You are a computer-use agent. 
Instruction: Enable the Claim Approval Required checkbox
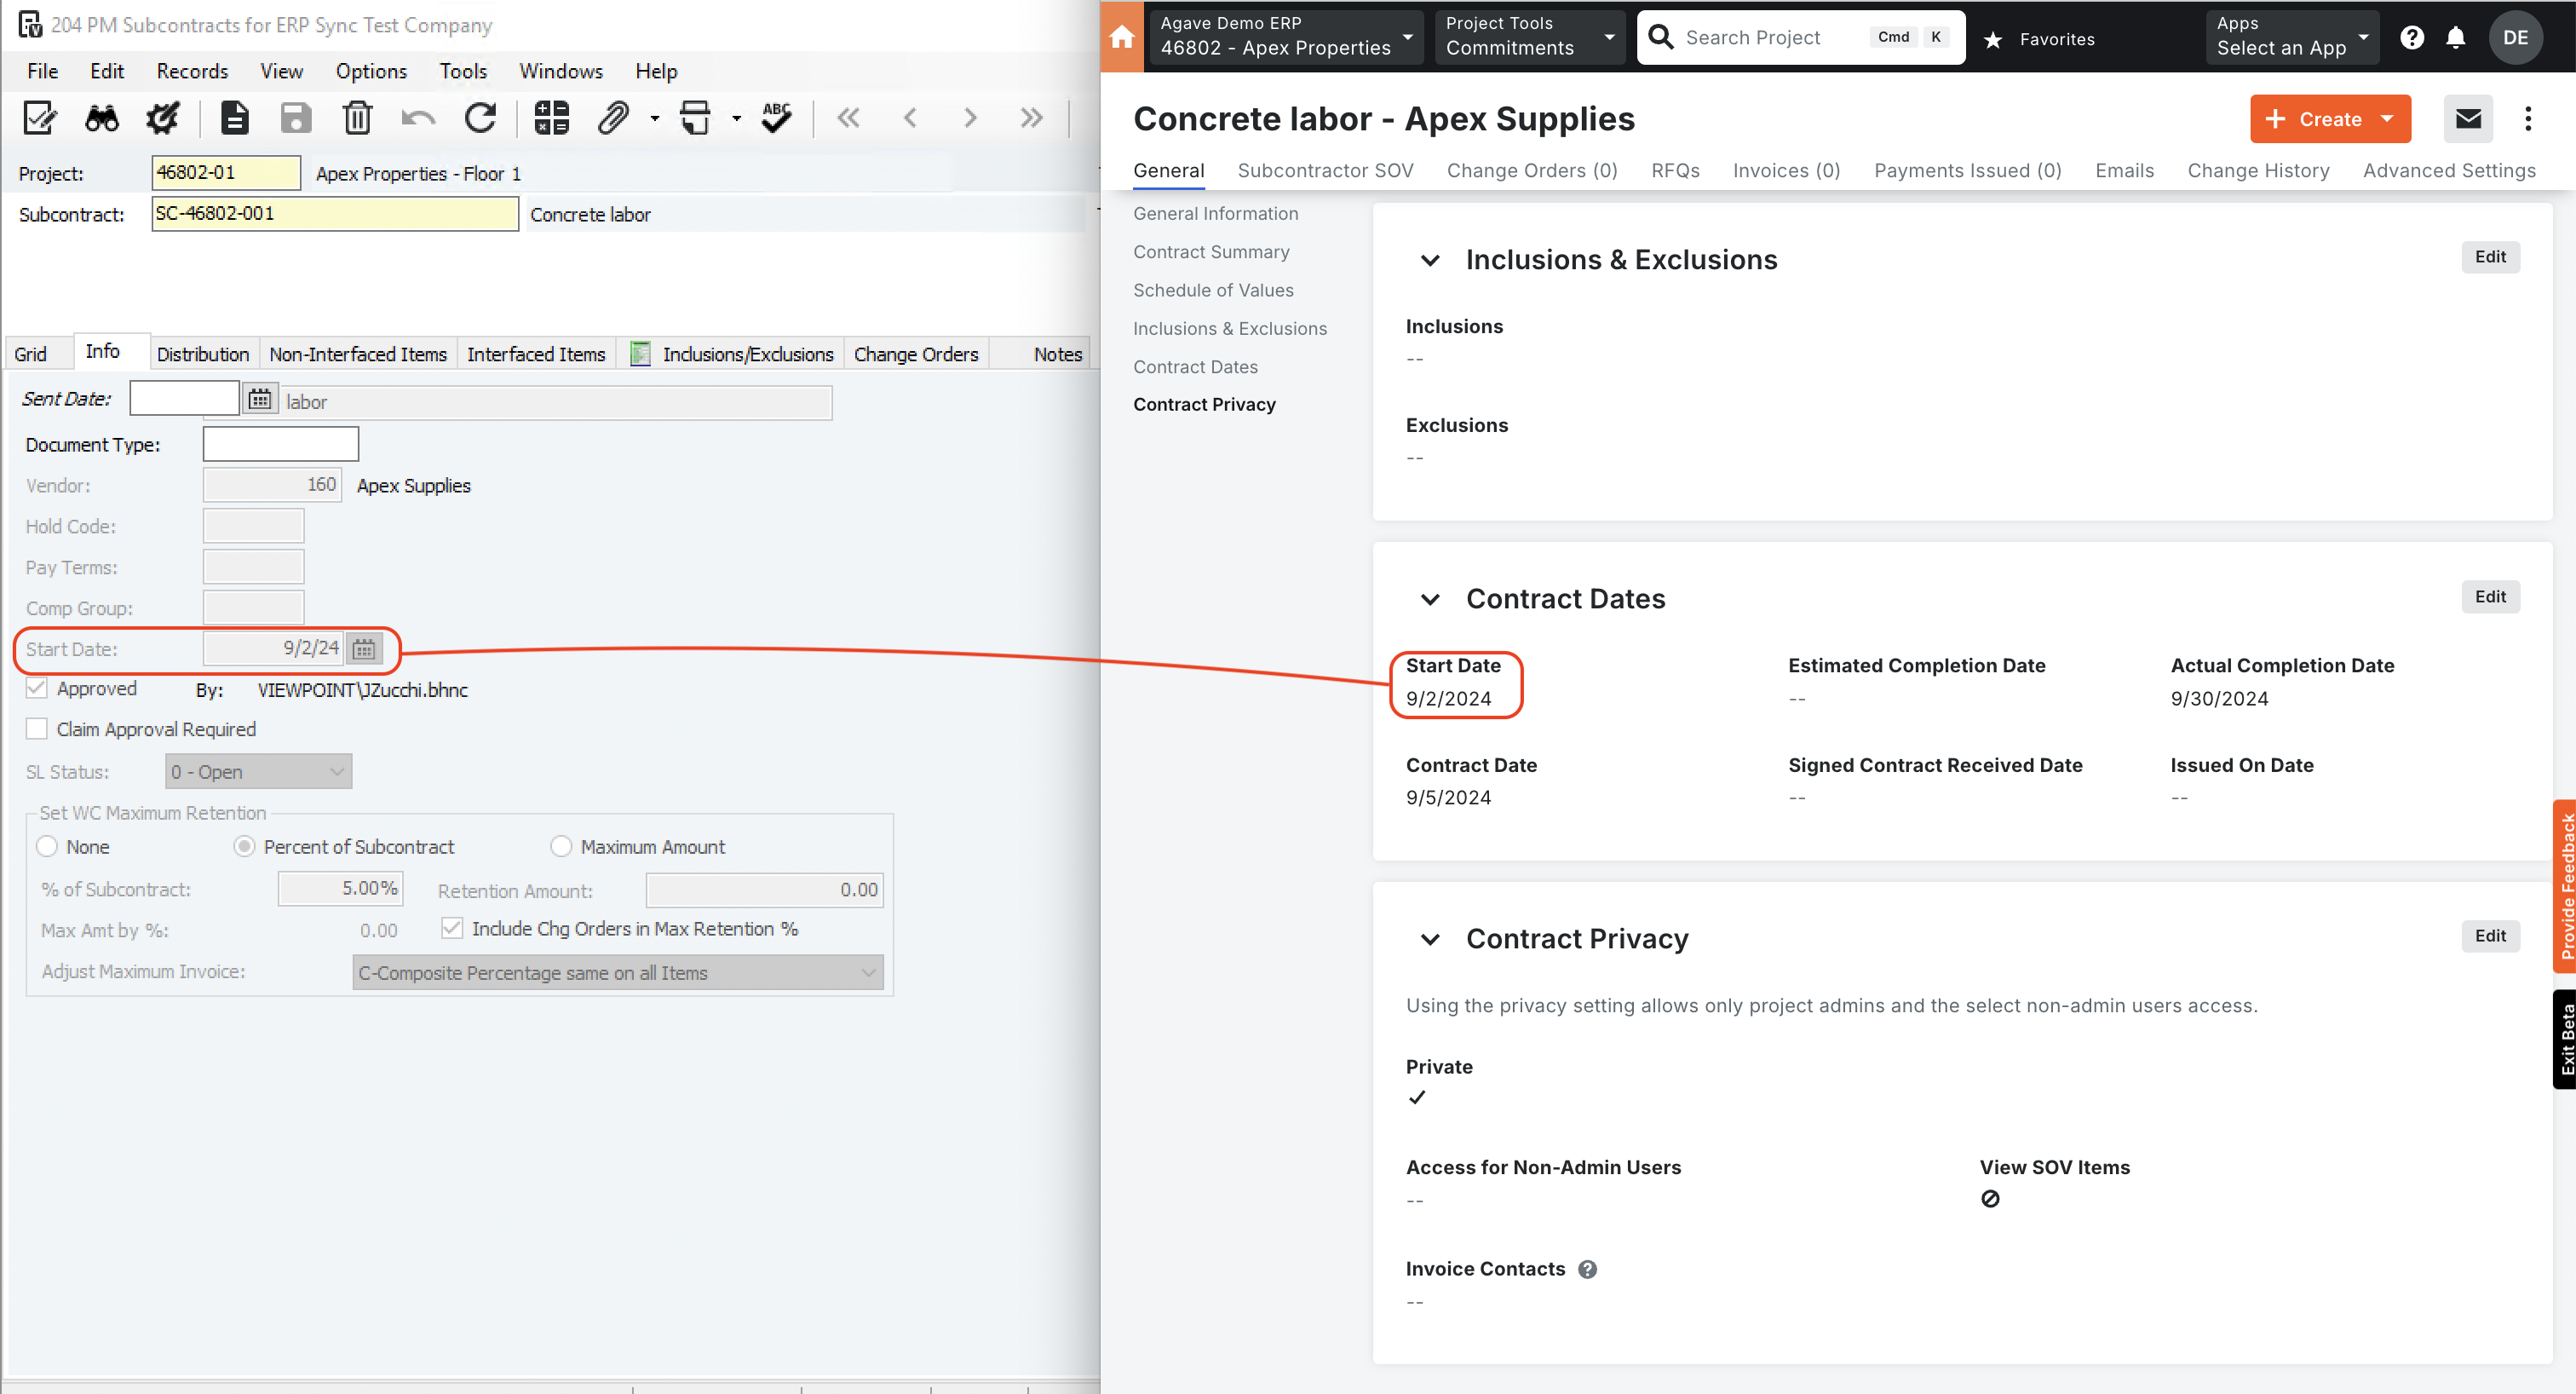click(x=36, y=728)
